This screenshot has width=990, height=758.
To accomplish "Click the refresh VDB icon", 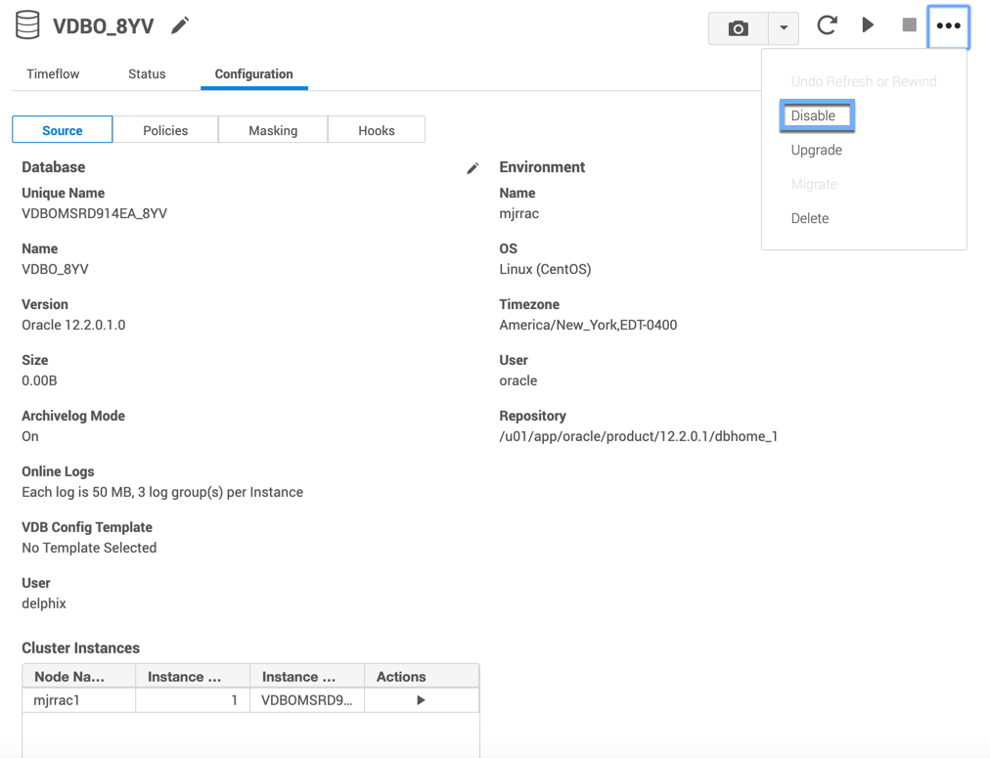I will coord(827,25).
